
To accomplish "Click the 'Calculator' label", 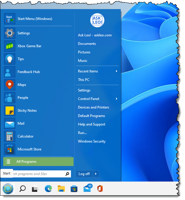I will click(26, 136).
